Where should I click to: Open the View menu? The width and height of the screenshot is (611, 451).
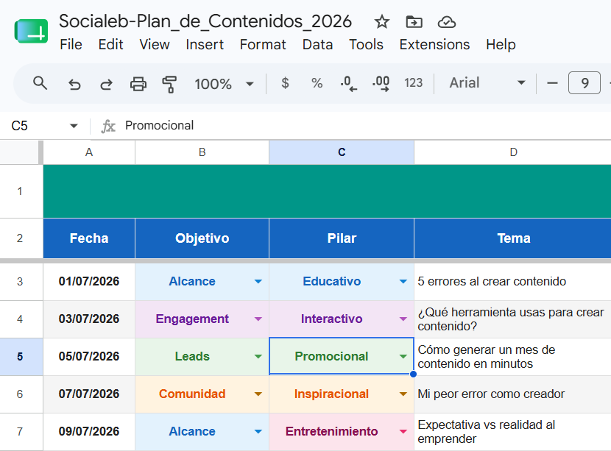(x=155, y=44)
